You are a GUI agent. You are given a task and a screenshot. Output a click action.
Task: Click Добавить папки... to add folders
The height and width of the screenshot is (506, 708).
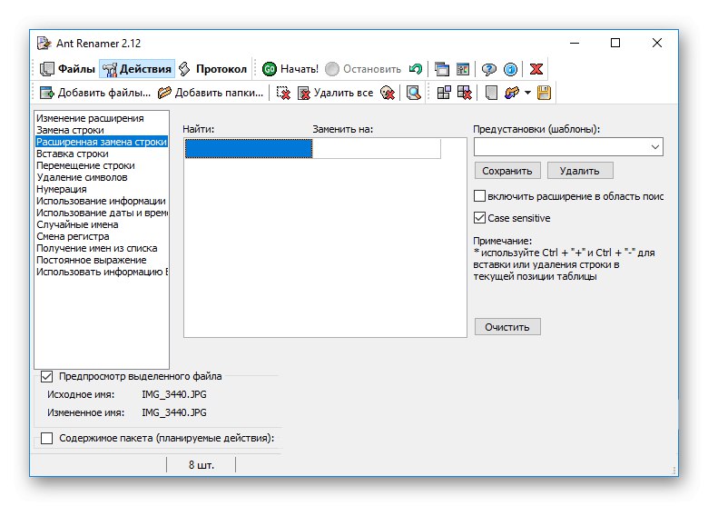[211, 93]
